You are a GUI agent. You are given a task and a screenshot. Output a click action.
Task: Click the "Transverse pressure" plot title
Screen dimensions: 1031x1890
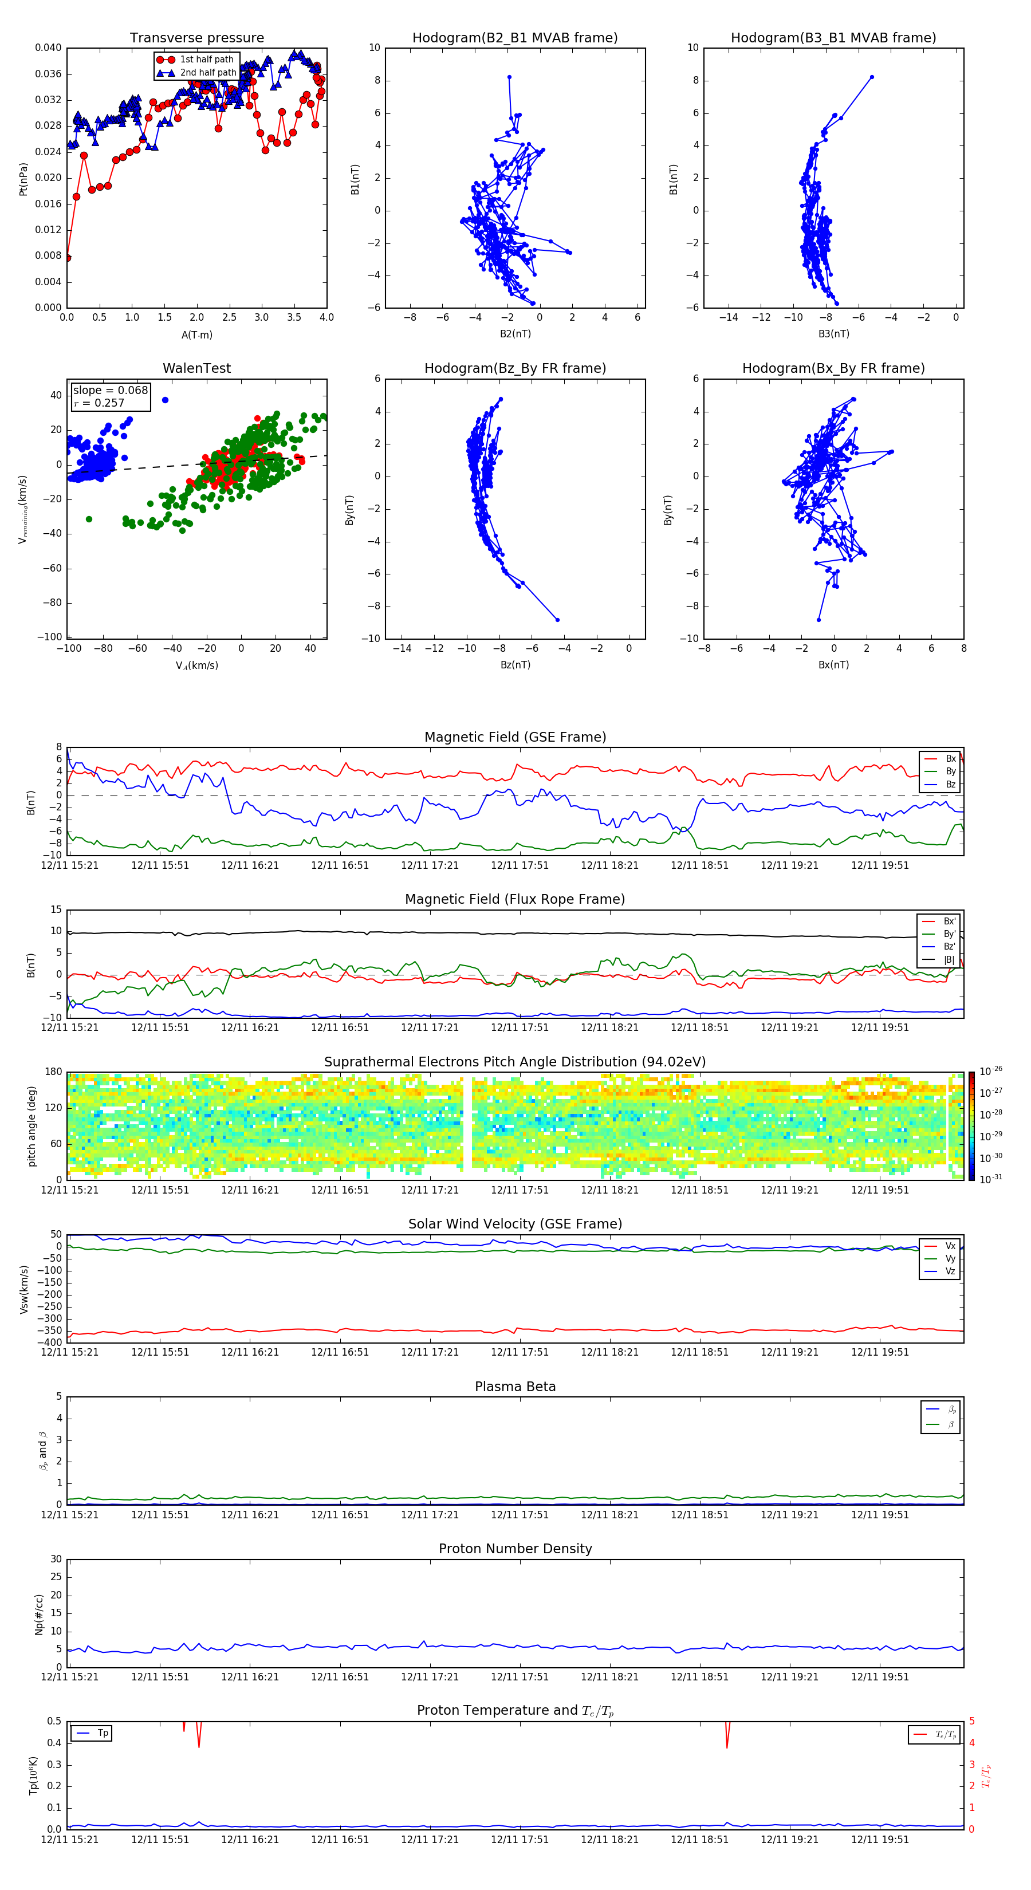point(196,38)
